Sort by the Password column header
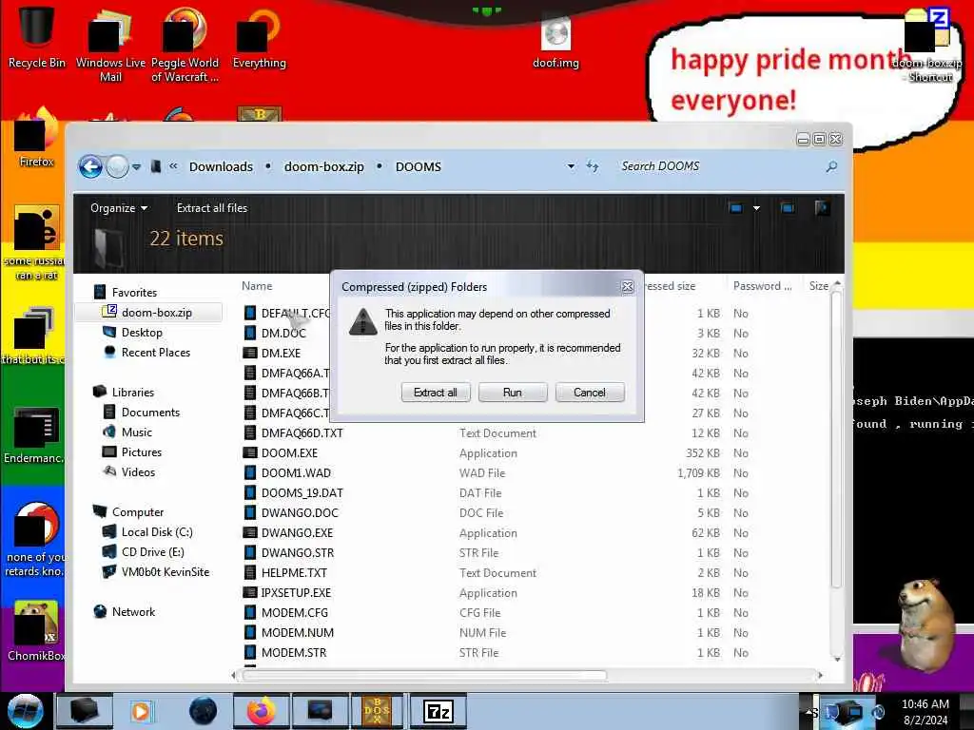974x730 pixels. pyautogui.click(x=763, y=286)
